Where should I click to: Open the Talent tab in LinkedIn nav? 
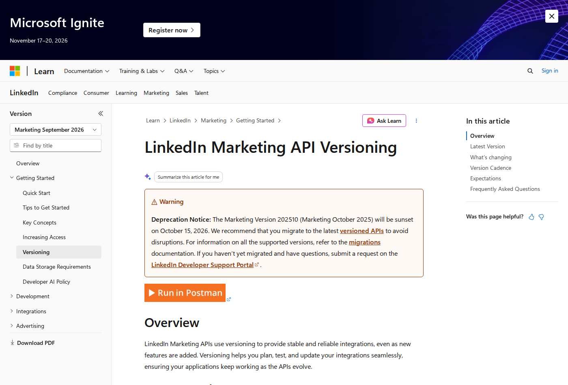[x=201, y=93]
